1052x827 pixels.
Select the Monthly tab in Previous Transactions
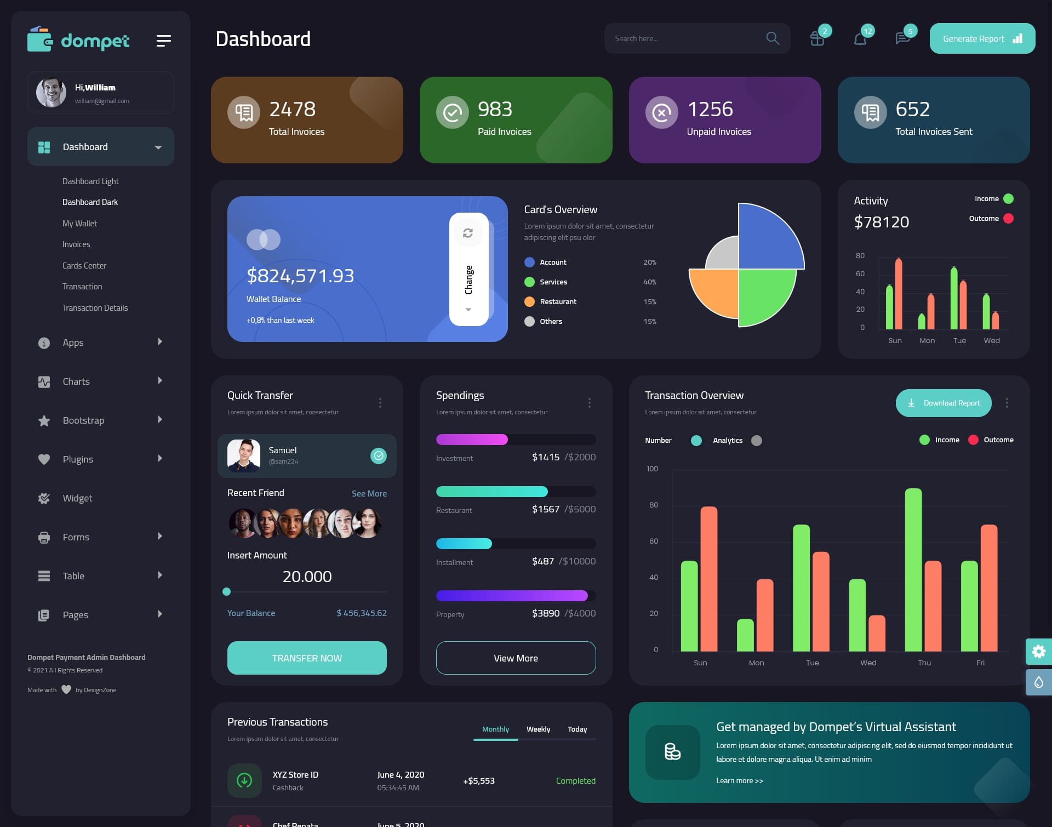pos(495,729)
